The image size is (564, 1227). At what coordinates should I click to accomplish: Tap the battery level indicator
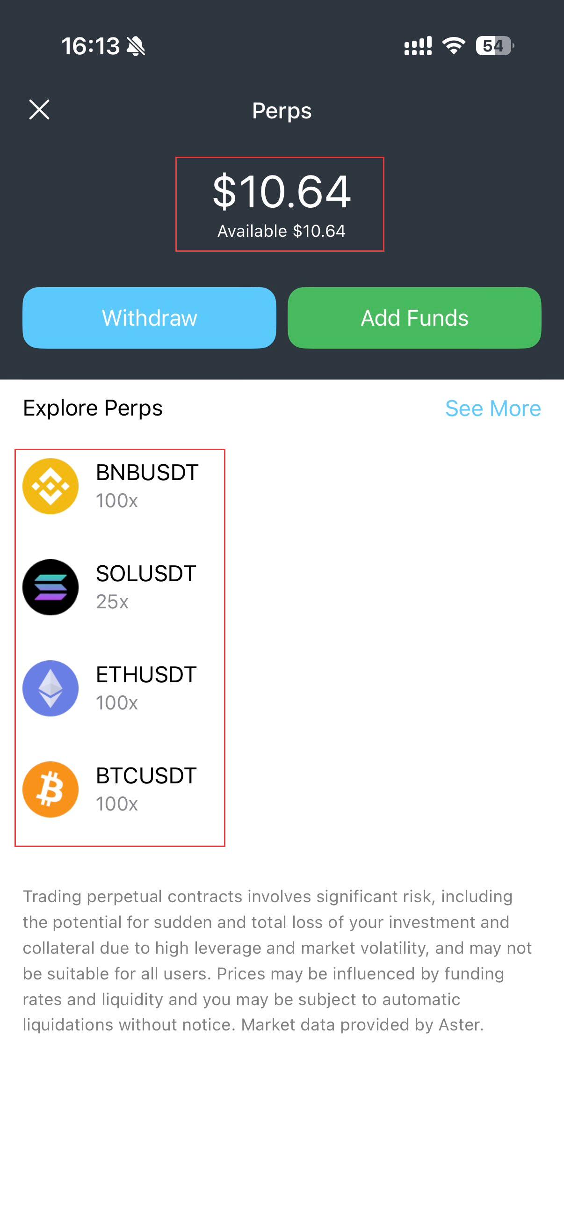(x=494, y=46)
